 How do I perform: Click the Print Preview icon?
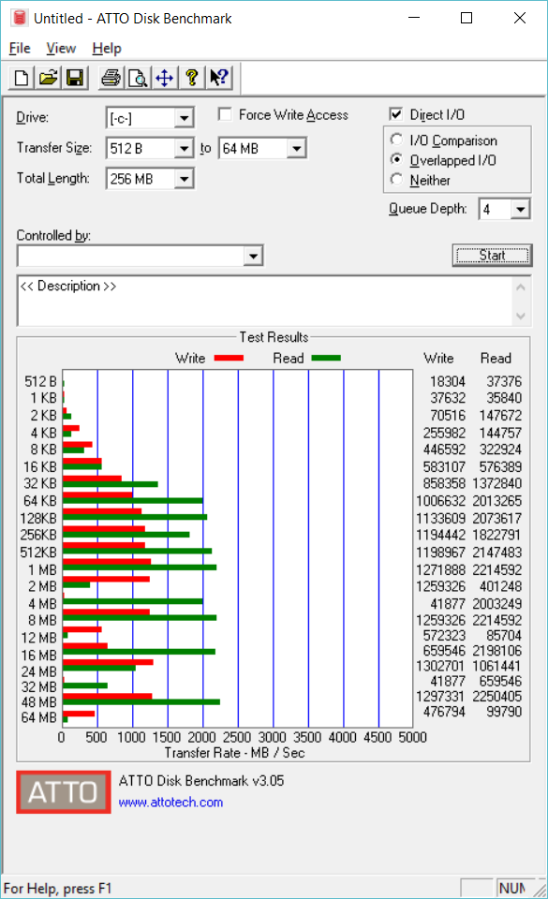pyautogui.click(x=138, y=78)
